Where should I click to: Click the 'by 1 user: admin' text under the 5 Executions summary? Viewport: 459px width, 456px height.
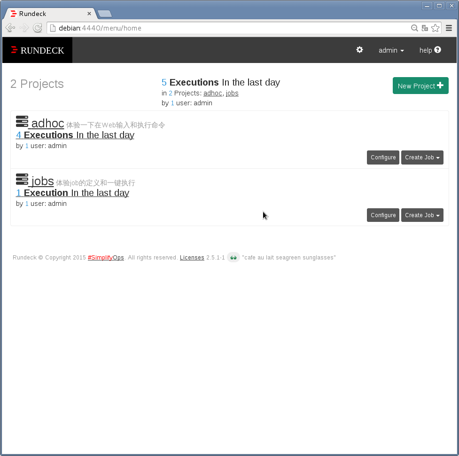(x=187, y=103)
